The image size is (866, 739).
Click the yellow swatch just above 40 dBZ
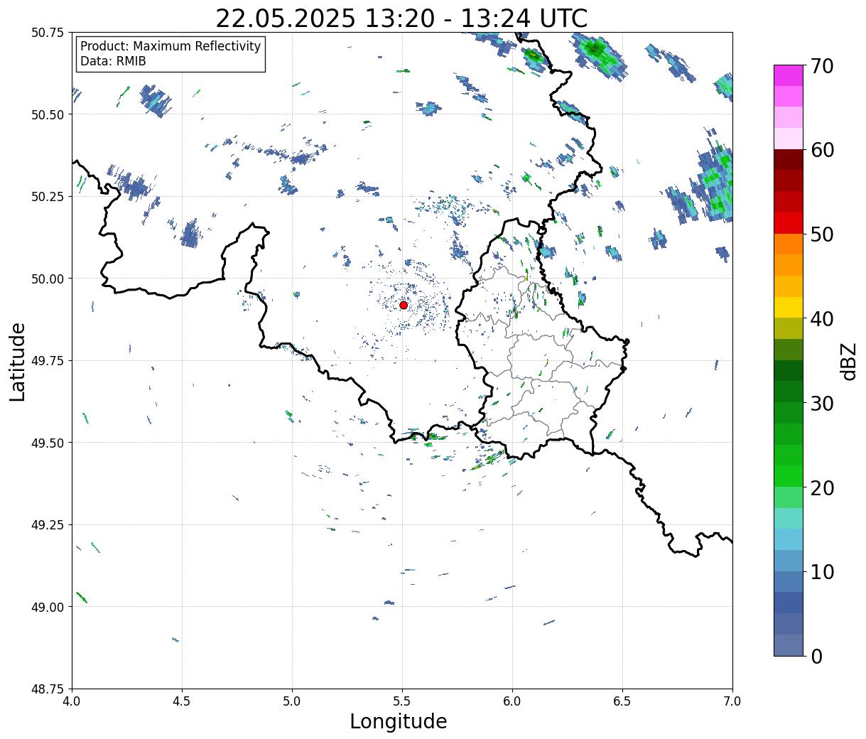coord(789,308)
